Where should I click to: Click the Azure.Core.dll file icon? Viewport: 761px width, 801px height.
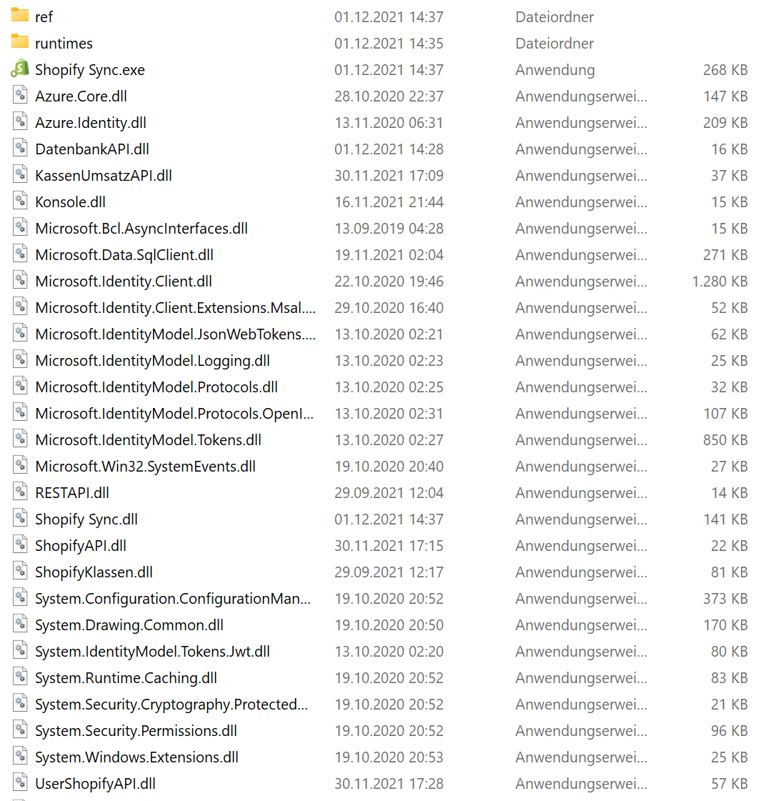pyautogui.click(x=20, y=95)
